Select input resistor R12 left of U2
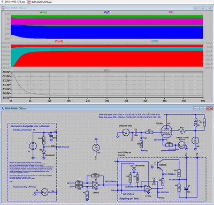Image resolution: width=214 pixels, height=205 pixels. click(x=79, y=183)
